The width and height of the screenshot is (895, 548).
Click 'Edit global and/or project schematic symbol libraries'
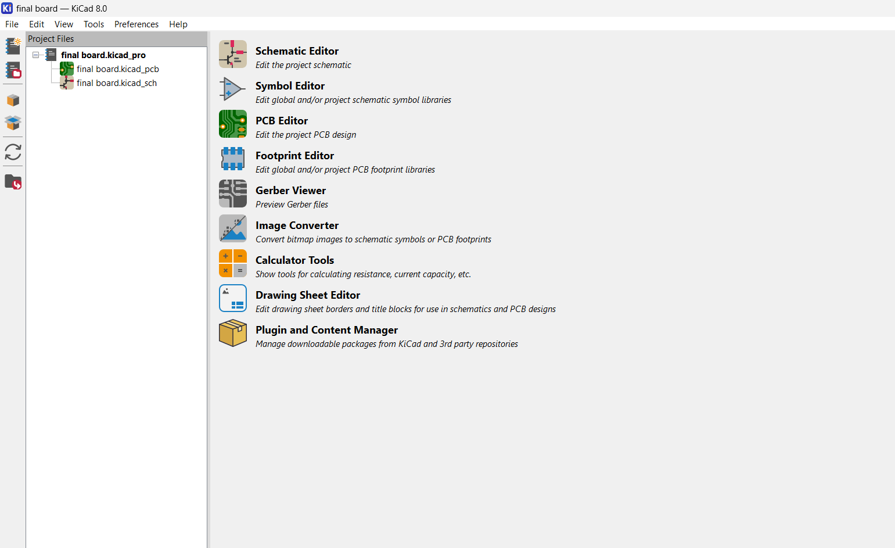coord(353,100)
